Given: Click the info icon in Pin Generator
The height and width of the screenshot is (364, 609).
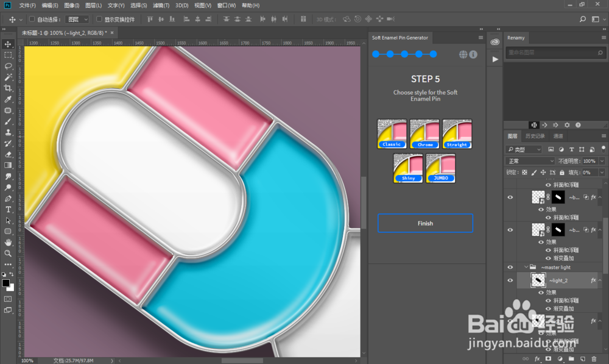Looking at the screenshot, I should (473, 54).
